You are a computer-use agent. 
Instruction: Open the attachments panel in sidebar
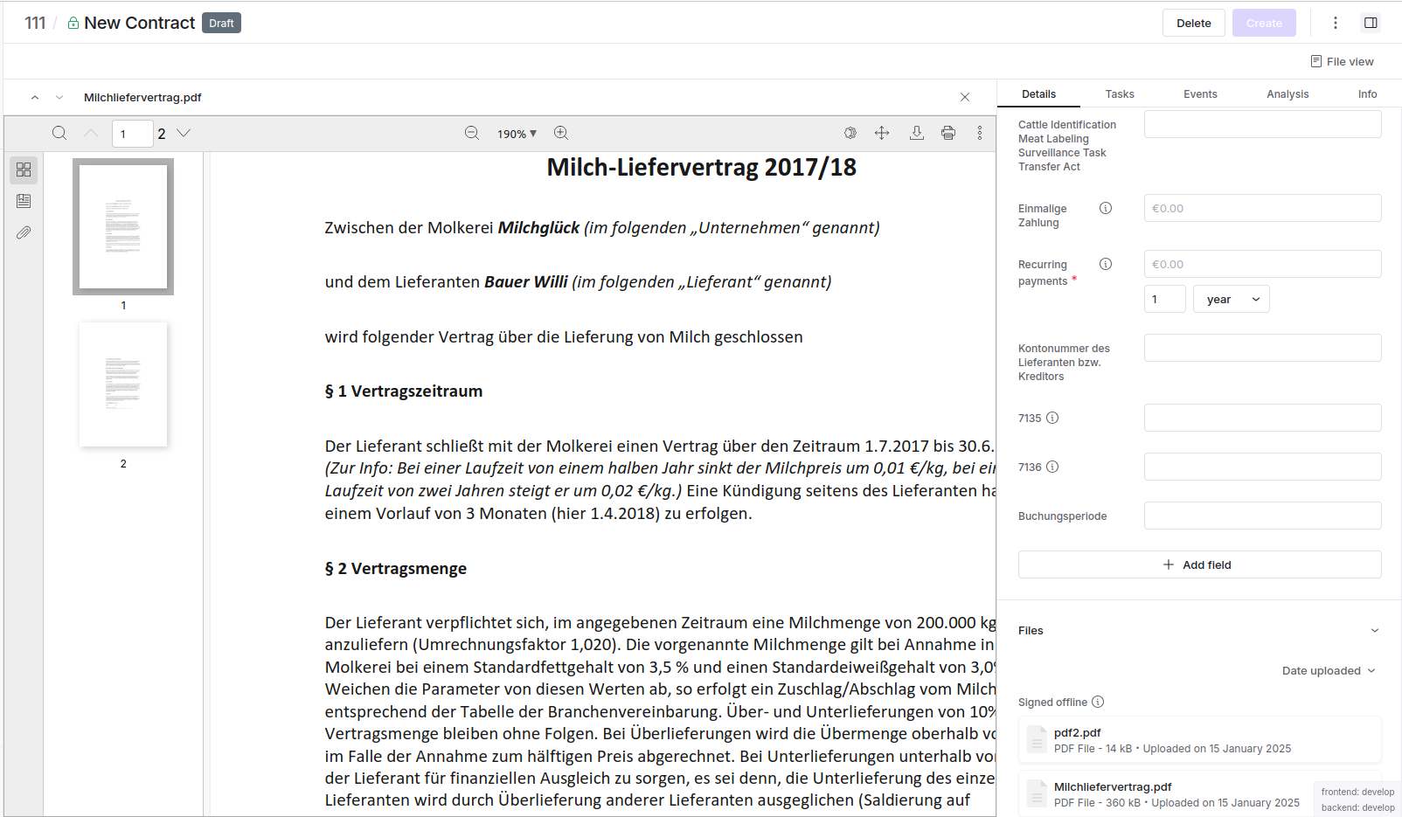[x=24, y=232]
